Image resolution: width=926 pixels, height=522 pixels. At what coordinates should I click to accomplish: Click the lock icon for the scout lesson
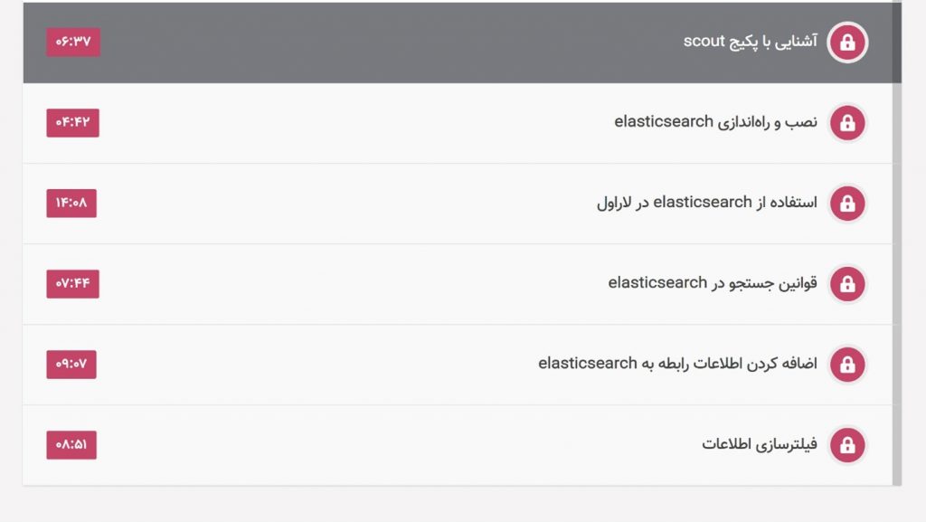[x=847, y=42]
